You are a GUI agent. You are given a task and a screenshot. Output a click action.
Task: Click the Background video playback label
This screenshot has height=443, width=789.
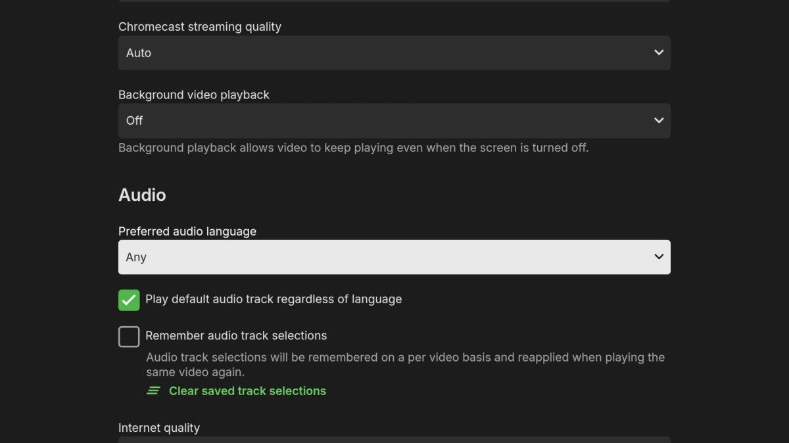pos(193,95)
